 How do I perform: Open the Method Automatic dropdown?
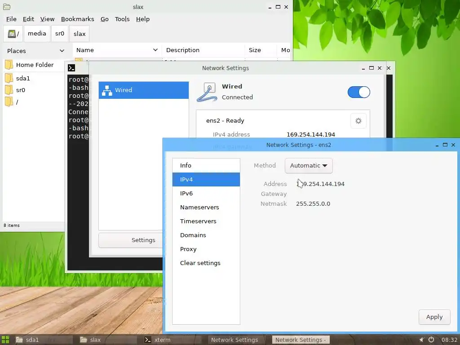(x=309, y=166)
